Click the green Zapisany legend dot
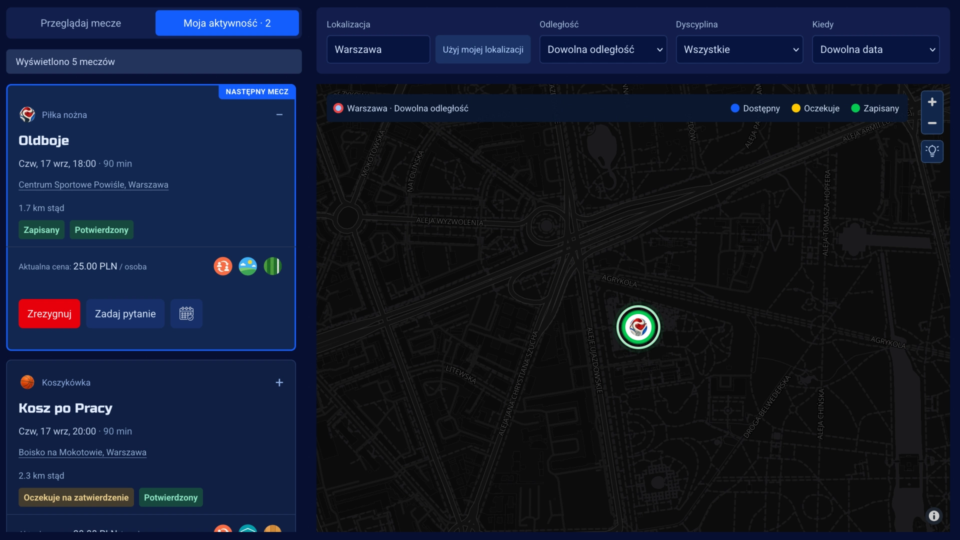Screen dimensions: 960x540 (855, 108)
